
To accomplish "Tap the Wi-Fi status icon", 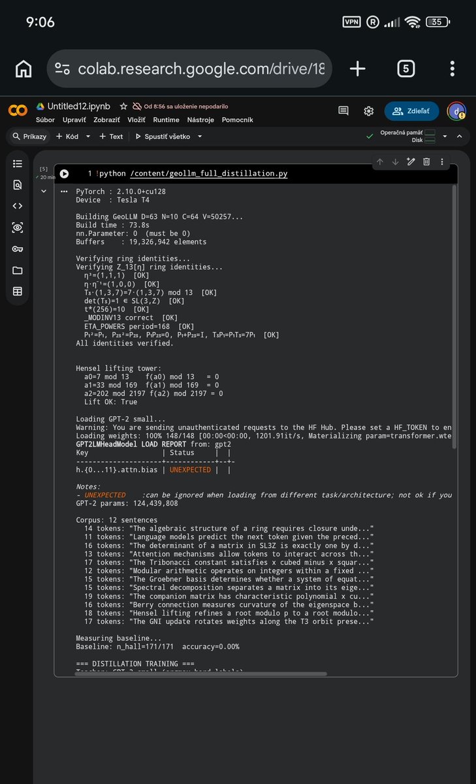I will pos(412,22).
